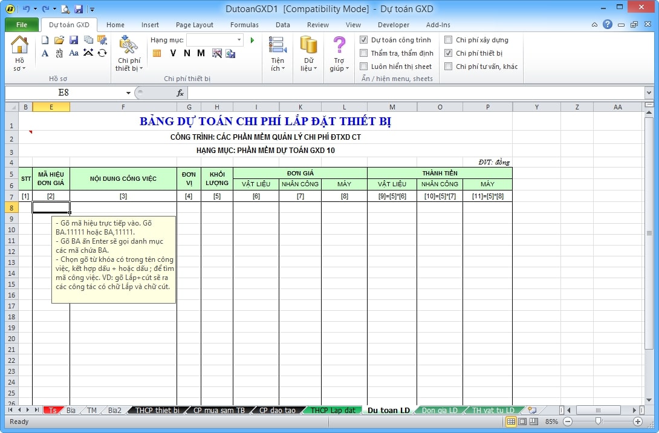659x433 pixels.
Task: Click the new blank document icon
Action: tap(45, 40)
